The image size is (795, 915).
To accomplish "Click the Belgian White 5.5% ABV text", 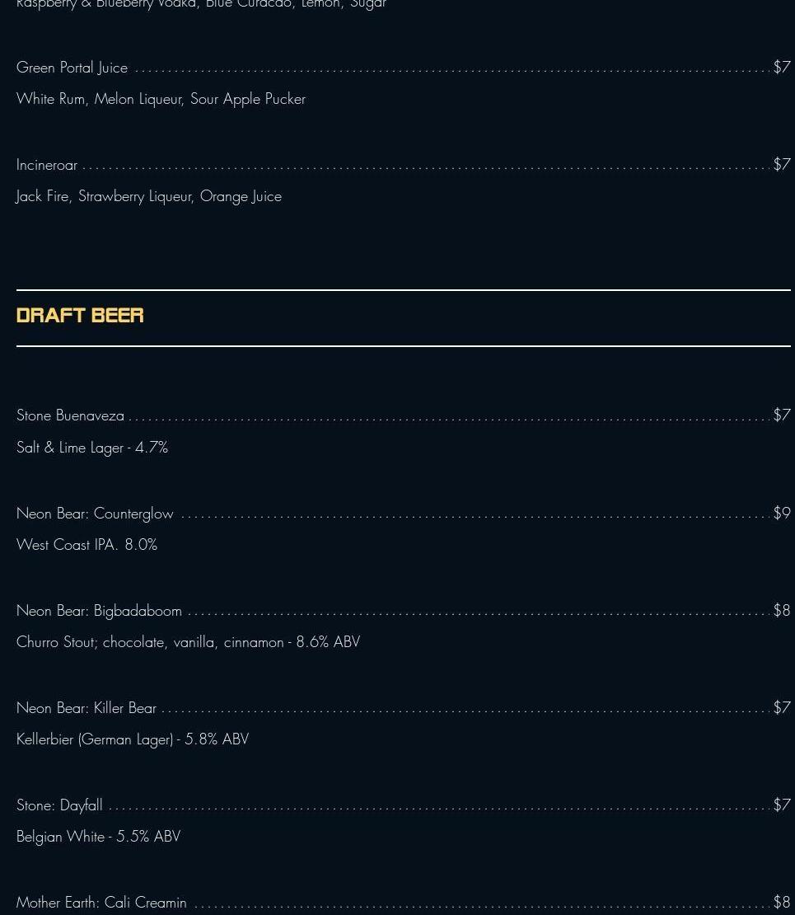I will pos(98,837).
